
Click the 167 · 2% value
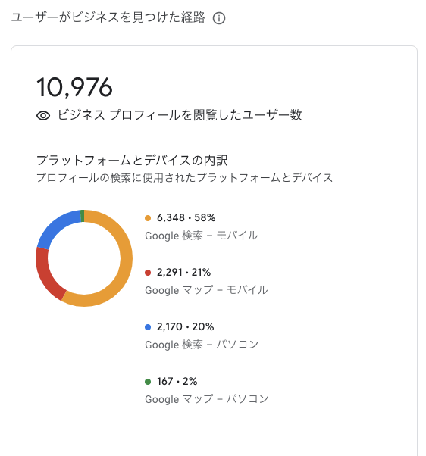click(x=177, y=381)
